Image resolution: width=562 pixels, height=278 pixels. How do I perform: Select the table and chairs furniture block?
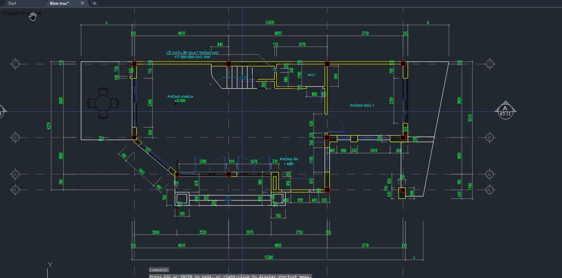(103, 103)
